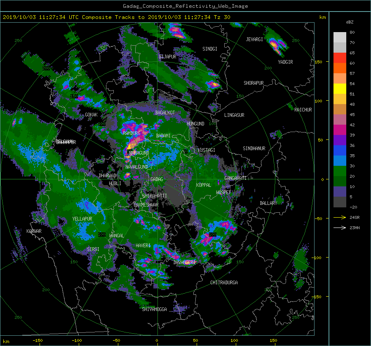
Task: Click the LAXMESHWAR label
Action: point(146,205)
